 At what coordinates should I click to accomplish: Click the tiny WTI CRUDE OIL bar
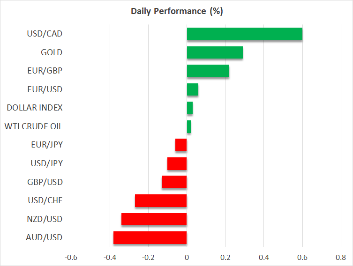(x=189, y=126)
